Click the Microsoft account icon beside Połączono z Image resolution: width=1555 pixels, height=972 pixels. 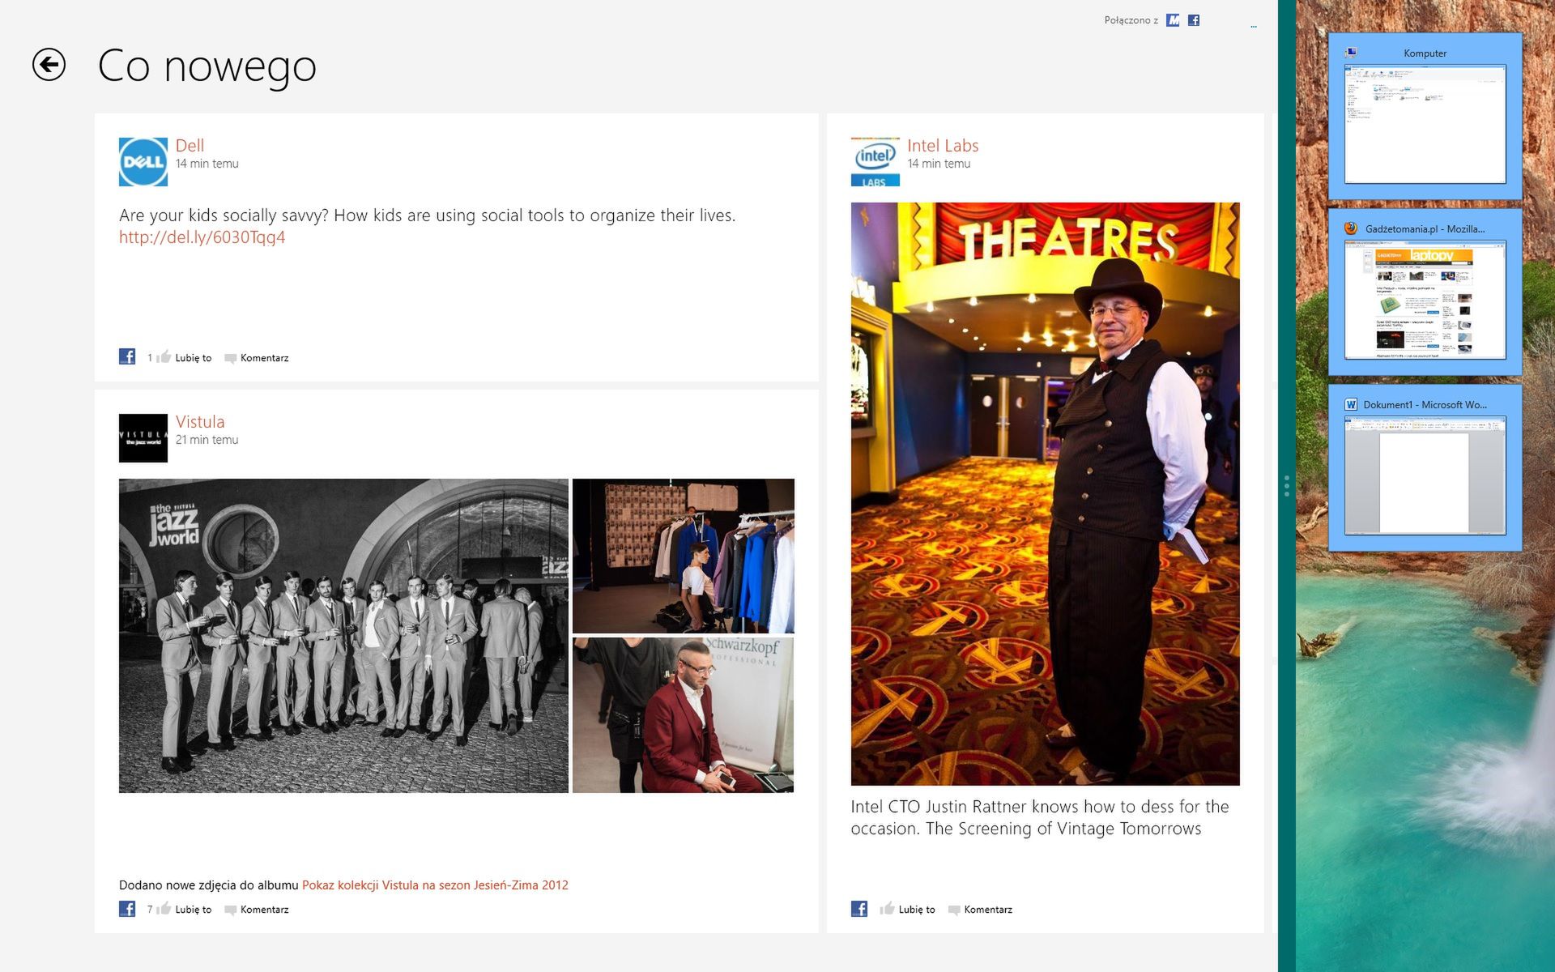[1173, 20]
